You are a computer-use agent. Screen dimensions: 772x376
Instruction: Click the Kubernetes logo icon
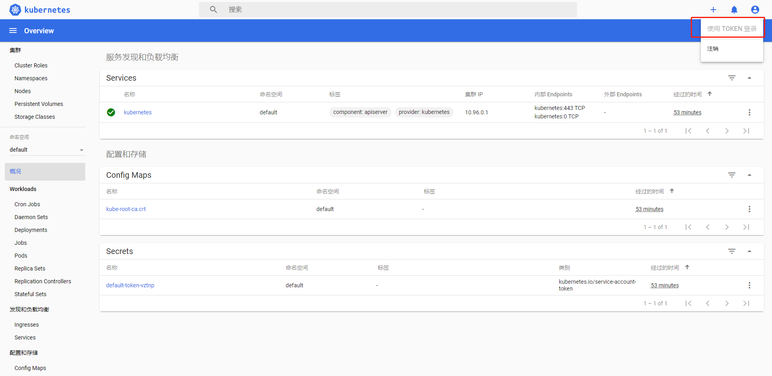15,10
